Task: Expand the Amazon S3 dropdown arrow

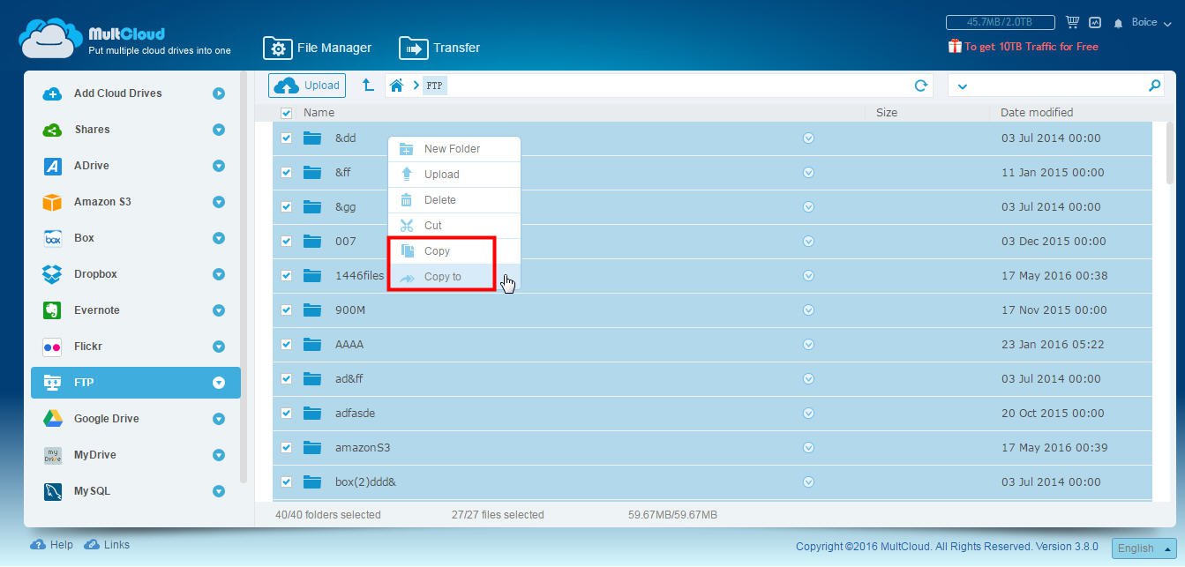Action: tap(219, 202)
